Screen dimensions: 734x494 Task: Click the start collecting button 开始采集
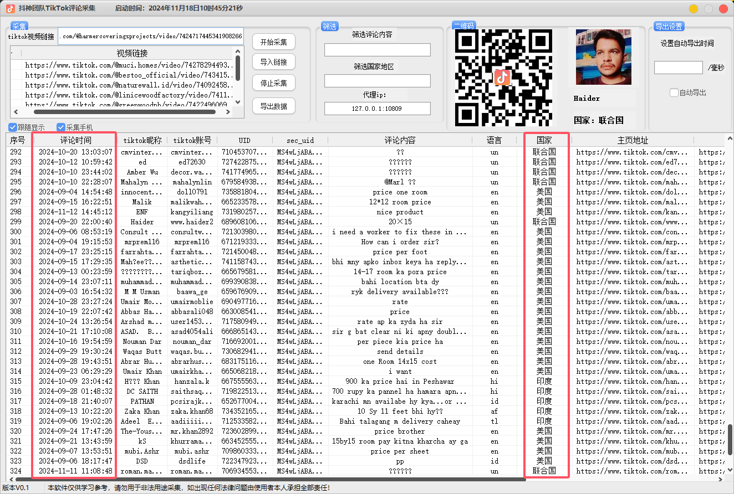pos(274,42)
